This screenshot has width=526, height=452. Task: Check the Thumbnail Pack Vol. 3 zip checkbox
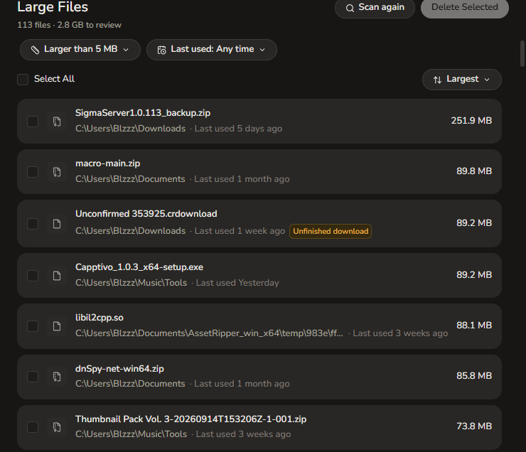coord(33,427)
